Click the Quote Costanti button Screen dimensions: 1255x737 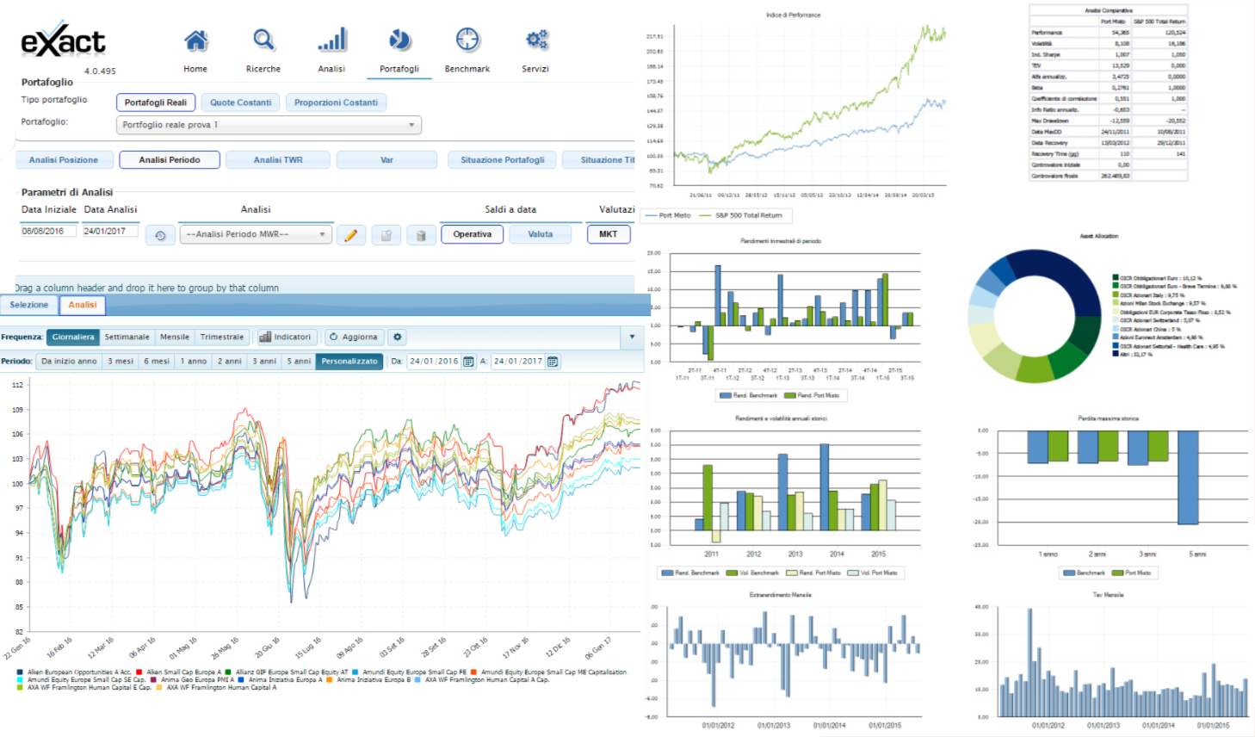pos(241,102)
